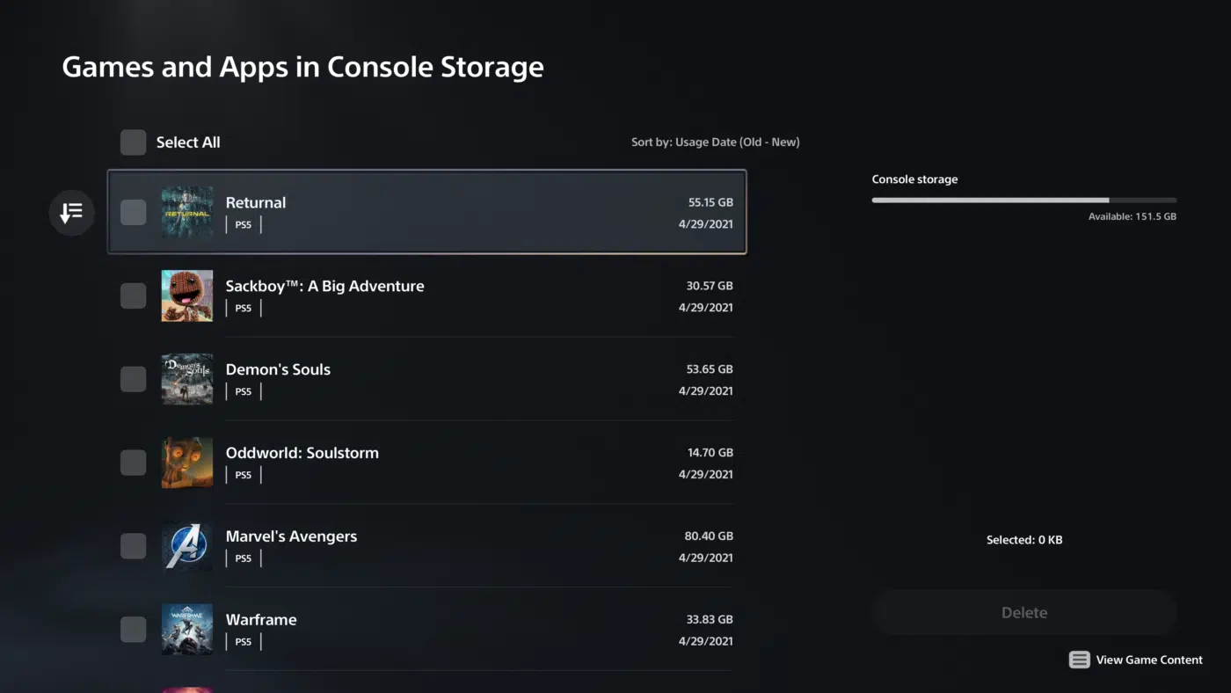
Task: Click the View Game Content controller icon
Action: tap(1079, 660)
